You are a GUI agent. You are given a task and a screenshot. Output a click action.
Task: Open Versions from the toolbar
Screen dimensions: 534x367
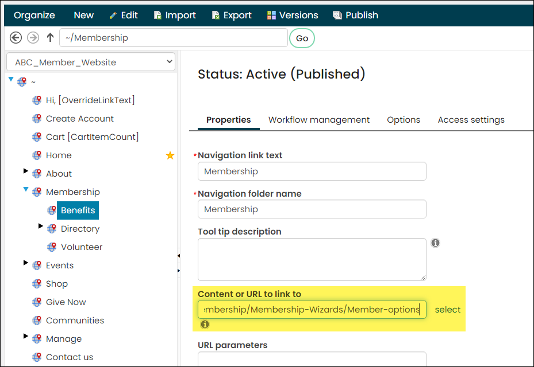click(x=293, y=15)
